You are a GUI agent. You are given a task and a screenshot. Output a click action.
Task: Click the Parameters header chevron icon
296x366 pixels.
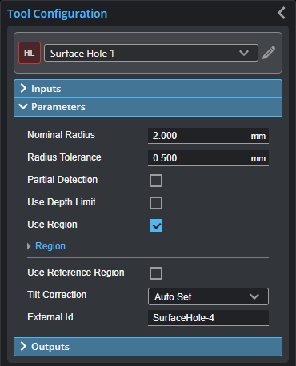click(23, 107)
